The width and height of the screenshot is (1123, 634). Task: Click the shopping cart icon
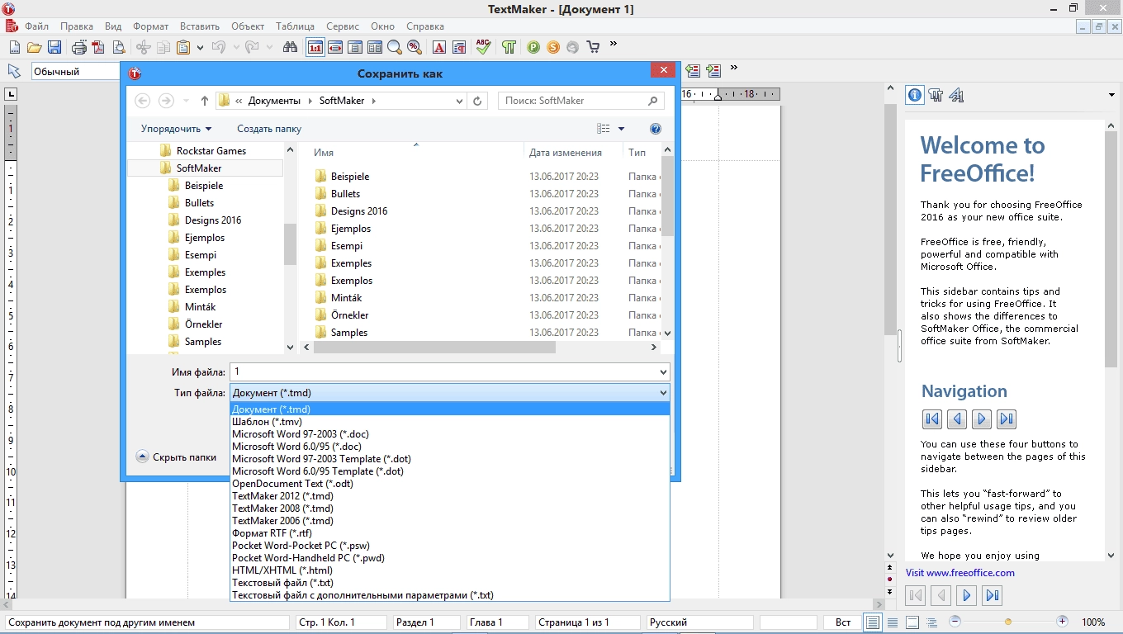tap(593, 47)
